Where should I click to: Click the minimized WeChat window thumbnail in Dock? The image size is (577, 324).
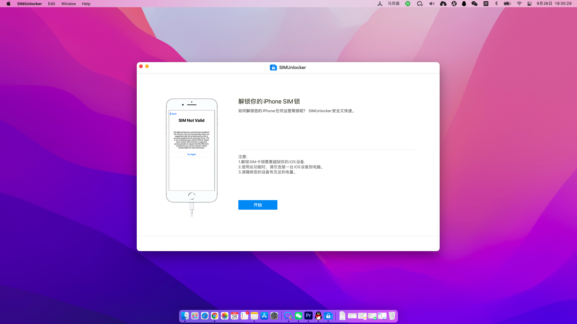click(x=372, y=316)
